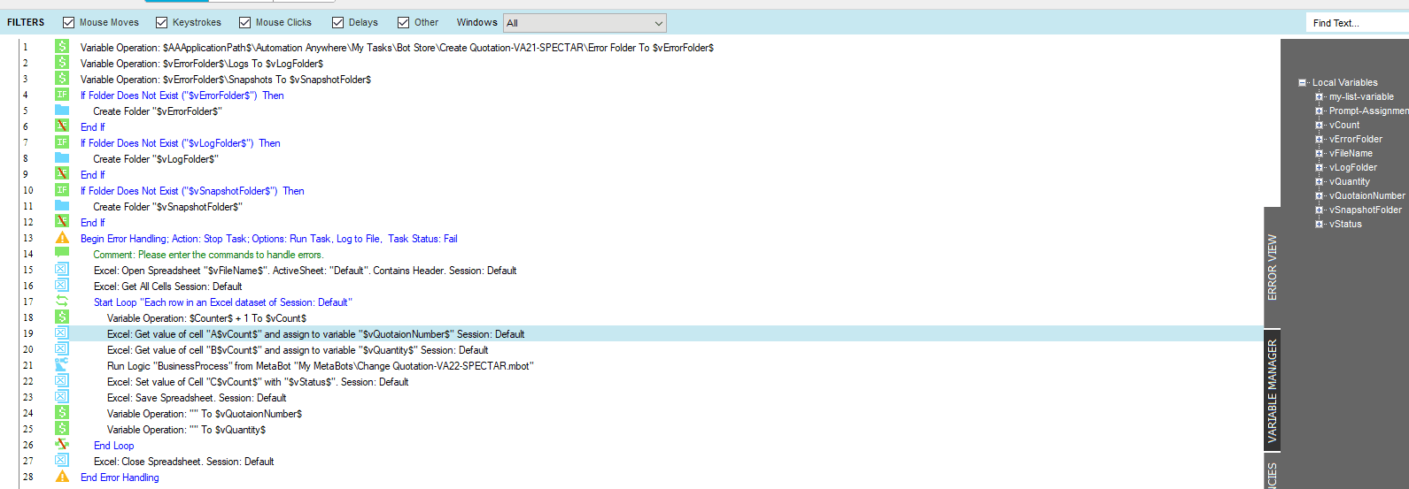Click the MetaBot Run Logic icon on line 21

(62, 365)
